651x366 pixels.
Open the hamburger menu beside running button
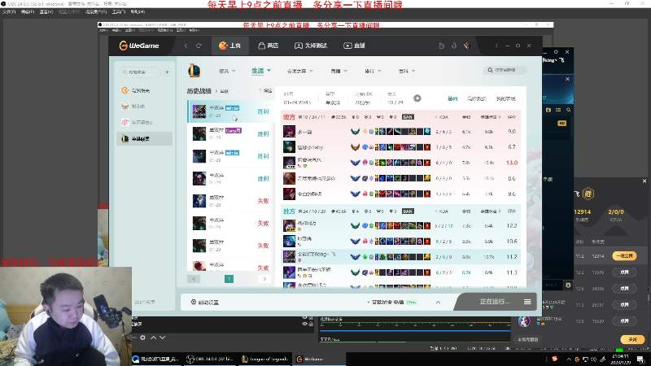527,302
